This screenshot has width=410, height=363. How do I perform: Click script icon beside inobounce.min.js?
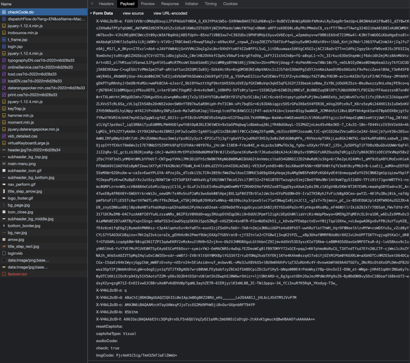click(4, 33)
